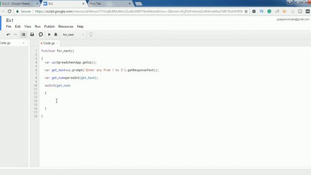Click the indent code icon
This screenshot has width=311, height=175.
pyautogui.click(x=23, y=35)
